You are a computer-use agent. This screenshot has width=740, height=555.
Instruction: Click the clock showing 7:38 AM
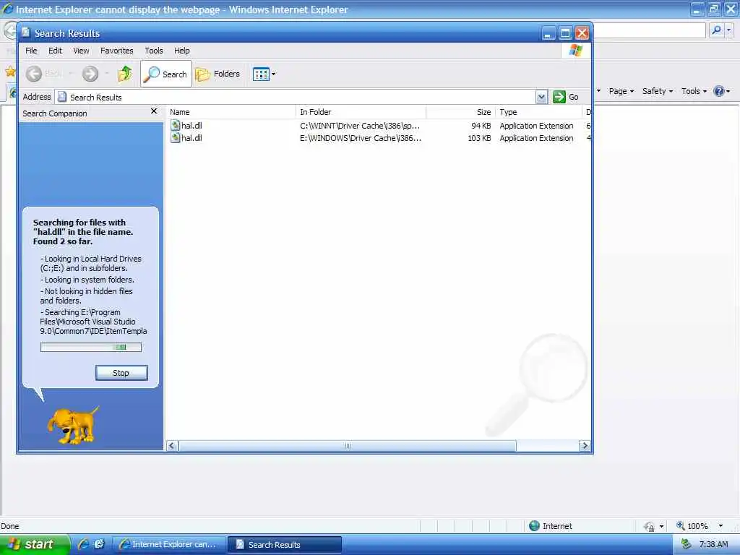pyautogui.click(x=713, y=545)
